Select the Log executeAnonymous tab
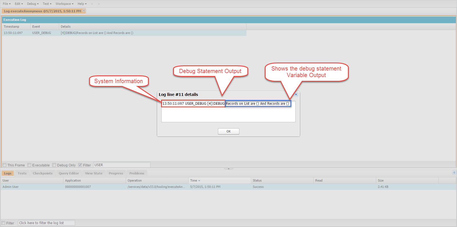Viewport: 457px width, 227px height. tap(43, 11)
